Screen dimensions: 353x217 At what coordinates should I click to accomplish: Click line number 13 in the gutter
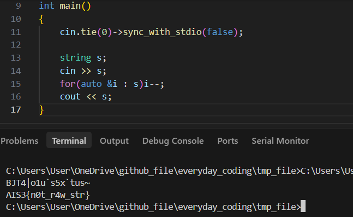click(x=16, y=58)
